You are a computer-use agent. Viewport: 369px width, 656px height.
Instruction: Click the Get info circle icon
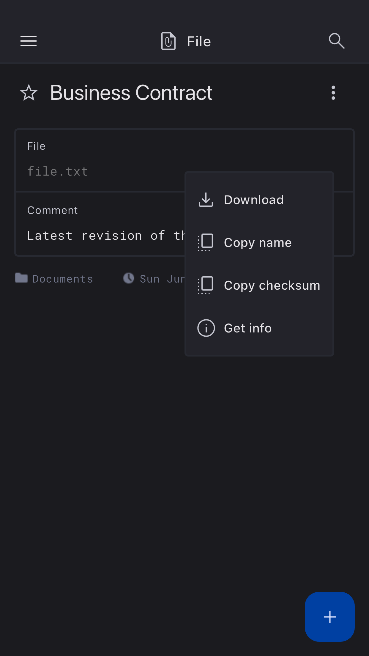pos(206,328)
